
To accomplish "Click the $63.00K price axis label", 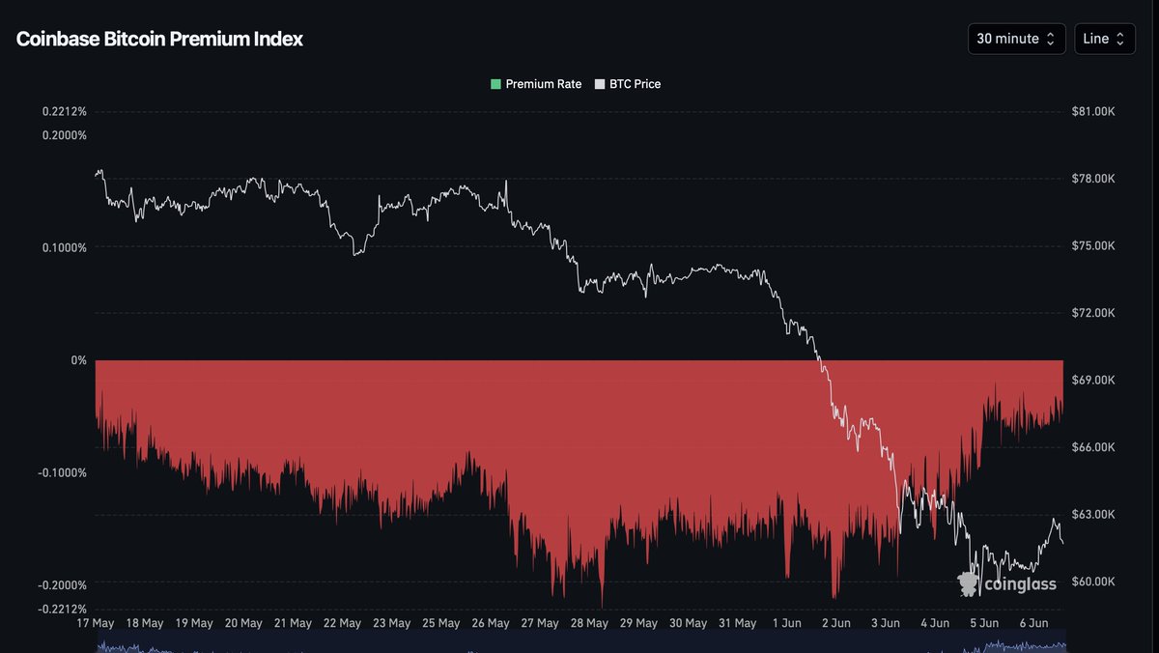I will tap(1093, 515).
